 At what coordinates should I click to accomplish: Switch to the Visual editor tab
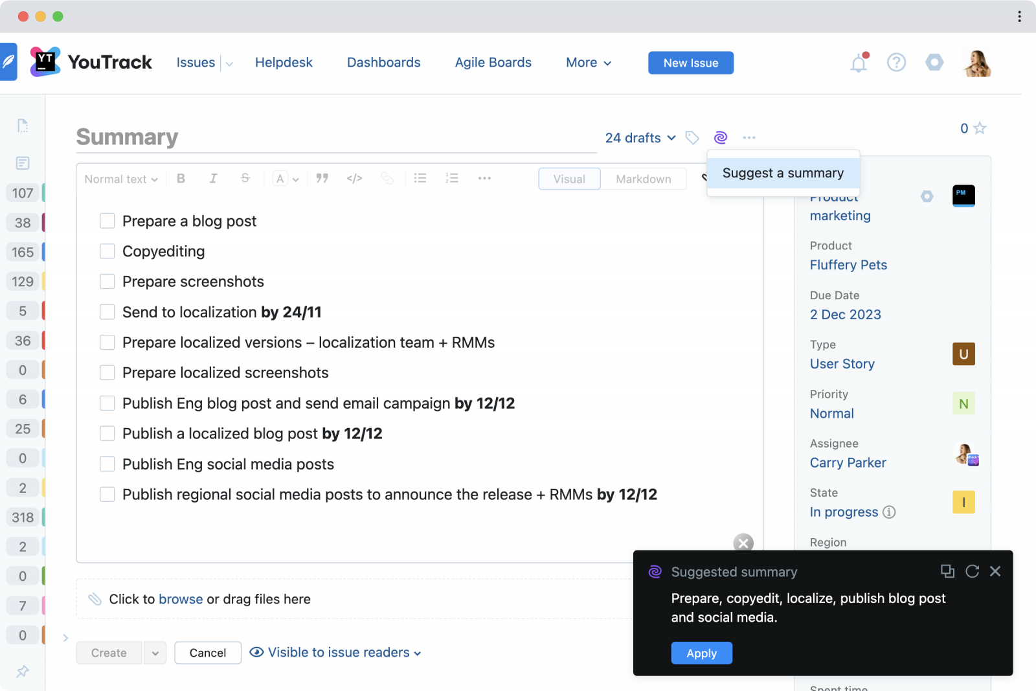(569, 179)
